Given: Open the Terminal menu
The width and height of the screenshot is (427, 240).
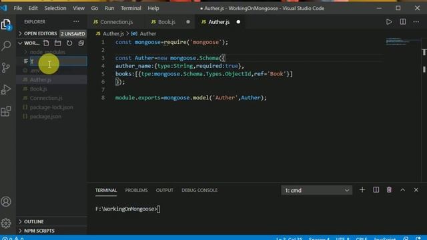Looking at the screenshot, I should pos(131,8).
